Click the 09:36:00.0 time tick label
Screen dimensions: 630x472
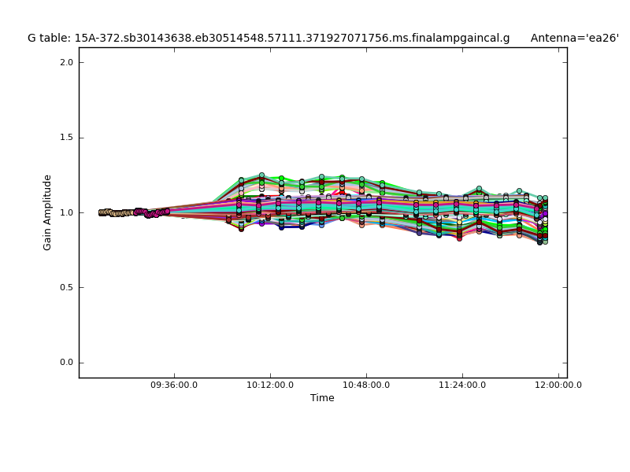tap(174, 385)
